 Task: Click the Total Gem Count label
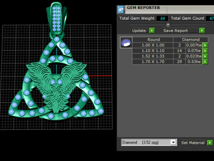[187, 18]
